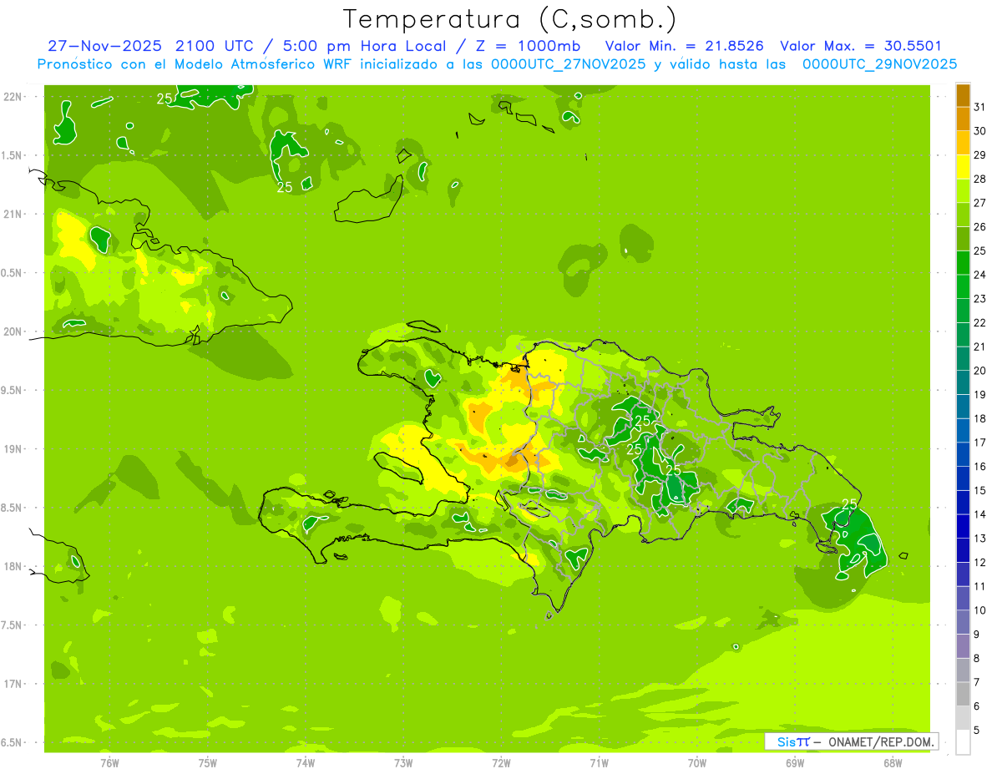The height and width of the screenshot is (774, 1002).
Task: Click the "18N" latitude axis label
Action: [13, 566]
